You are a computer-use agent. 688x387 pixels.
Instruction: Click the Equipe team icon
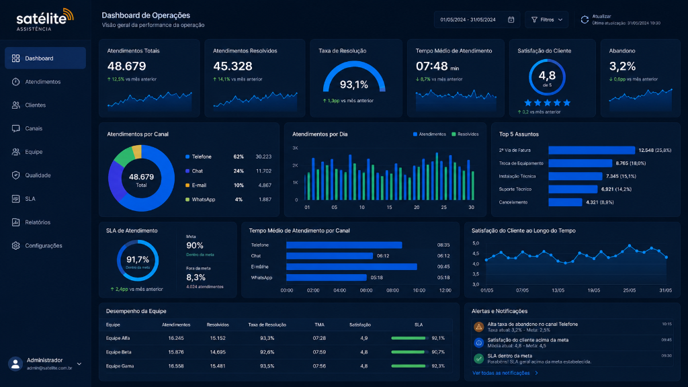pyautogui.click(x=16, y=152)
